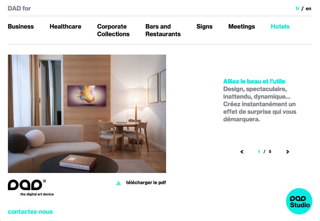Click the DAD digital art device logo
320x221 pixels.
pyautogui.click(x=31, y=188)
